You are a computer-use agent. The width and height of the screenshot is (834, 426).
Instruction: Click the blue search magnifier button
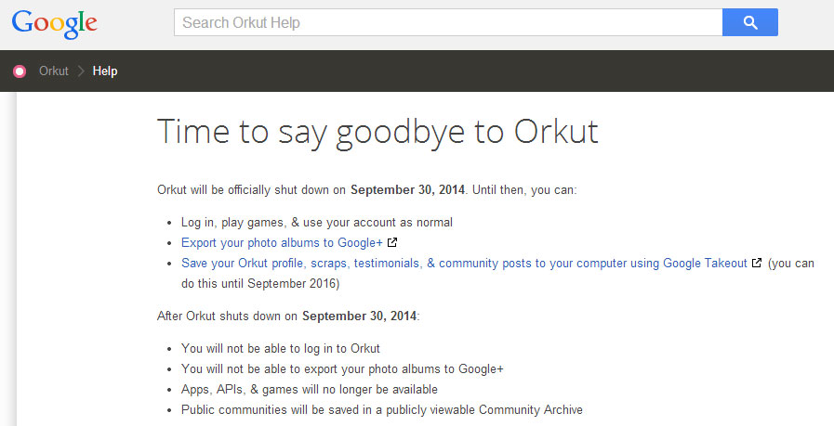click(x=750, y=22)
